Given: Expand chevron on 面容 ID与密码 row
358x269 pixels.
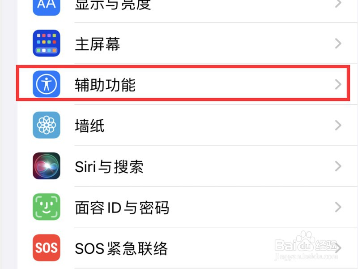Looking at the screenshot, I should tap(338, 207).
